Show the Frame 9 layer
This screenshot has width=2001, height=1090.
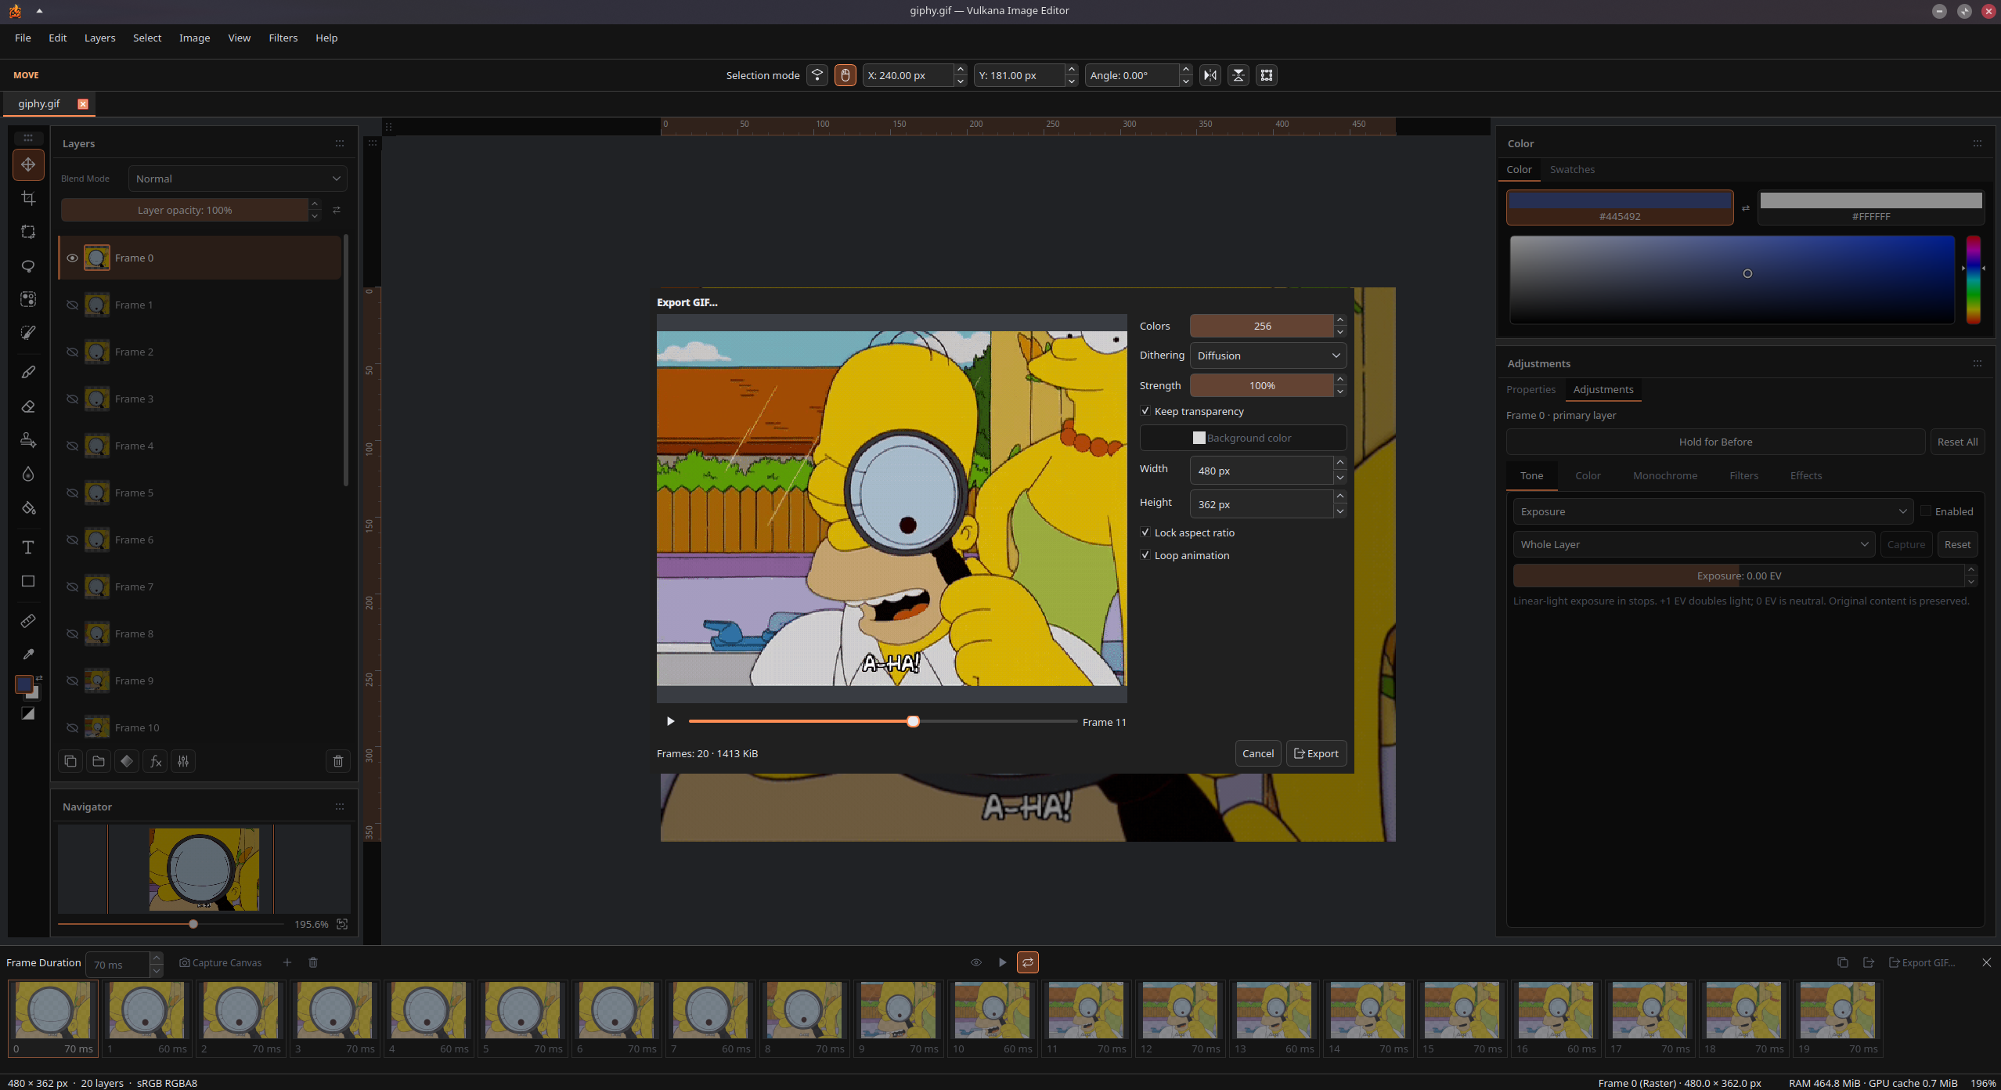pos(72,680)
